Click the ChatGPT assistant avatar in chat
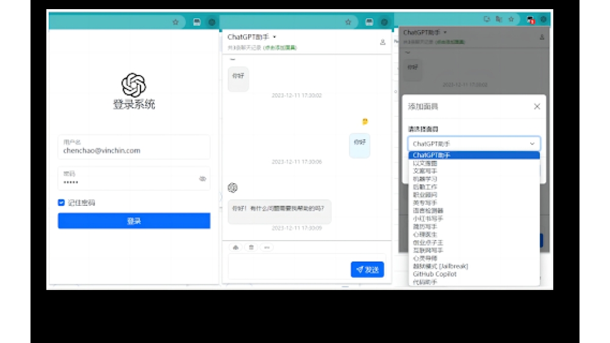The width and height of the screenshot is (610, 343). (232, 188)
